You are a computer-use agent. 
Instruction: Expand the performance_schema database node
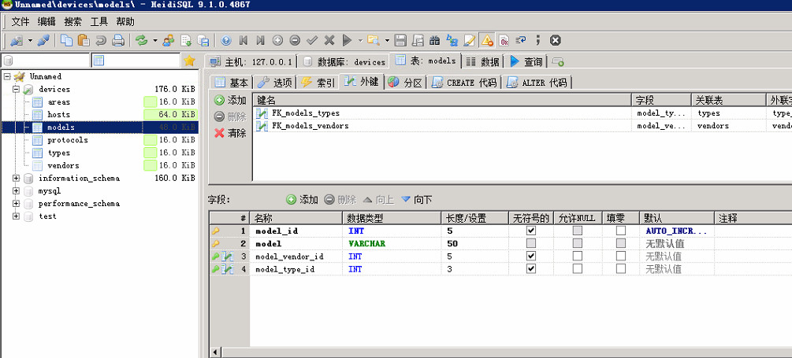(16, 204)
